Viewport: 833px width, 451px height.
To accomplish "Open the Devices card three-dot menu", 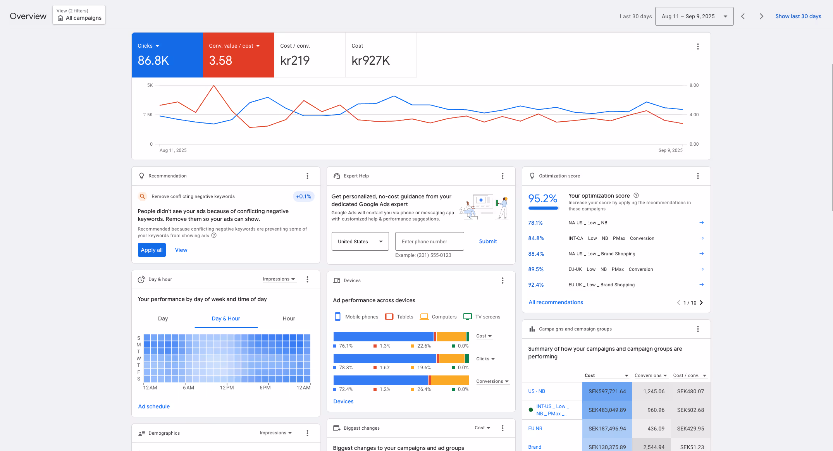I will coord(503,281).
